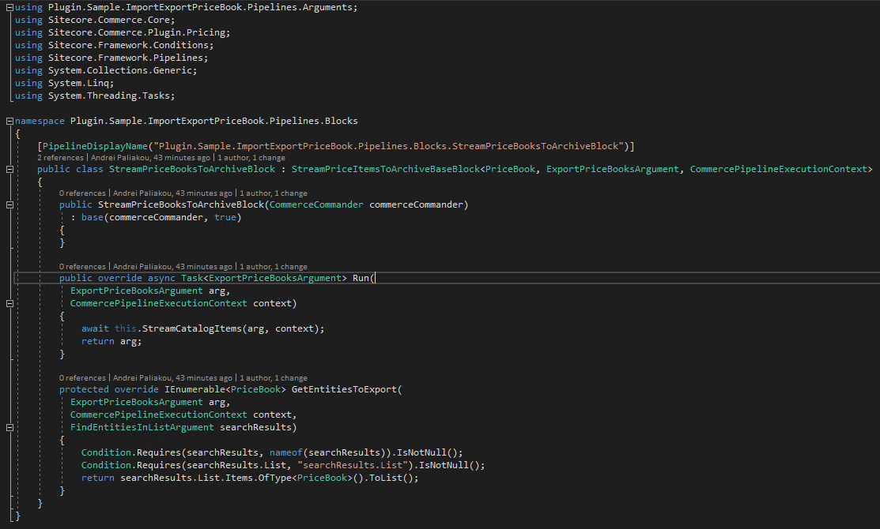Image resolution: width=880 pixels, height=529 pixels.
Task: Click the StreamPriceItemsToArchiveBaseBlock base type name
Action: click(386, 169)
